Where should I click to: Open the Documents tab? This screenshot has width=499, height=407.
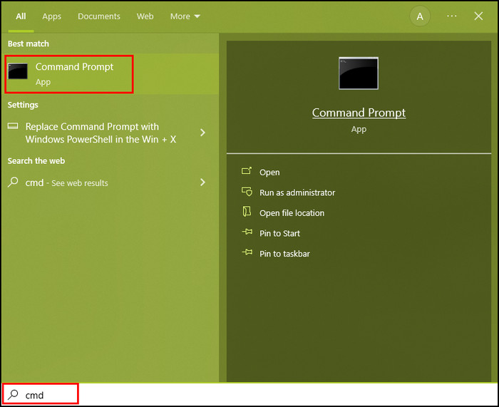click(x=99, y=16)
